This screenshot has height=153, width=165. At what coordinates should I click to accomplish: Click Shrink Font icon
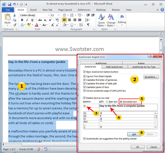(57, 25)
